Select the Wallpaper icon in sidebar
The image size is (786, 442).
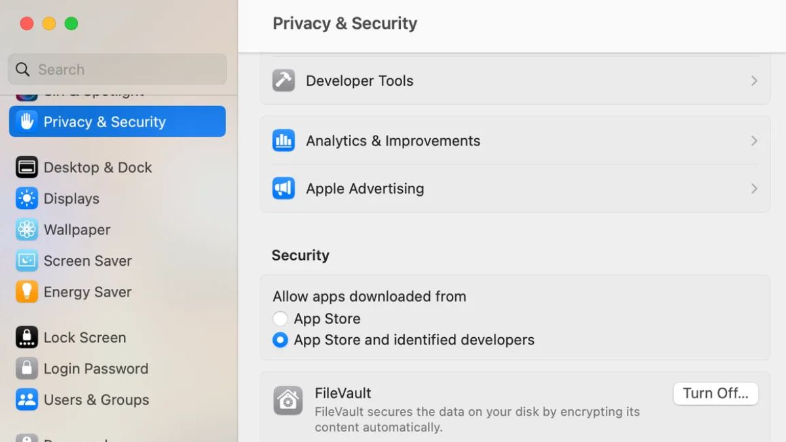(x=26, y=230)
